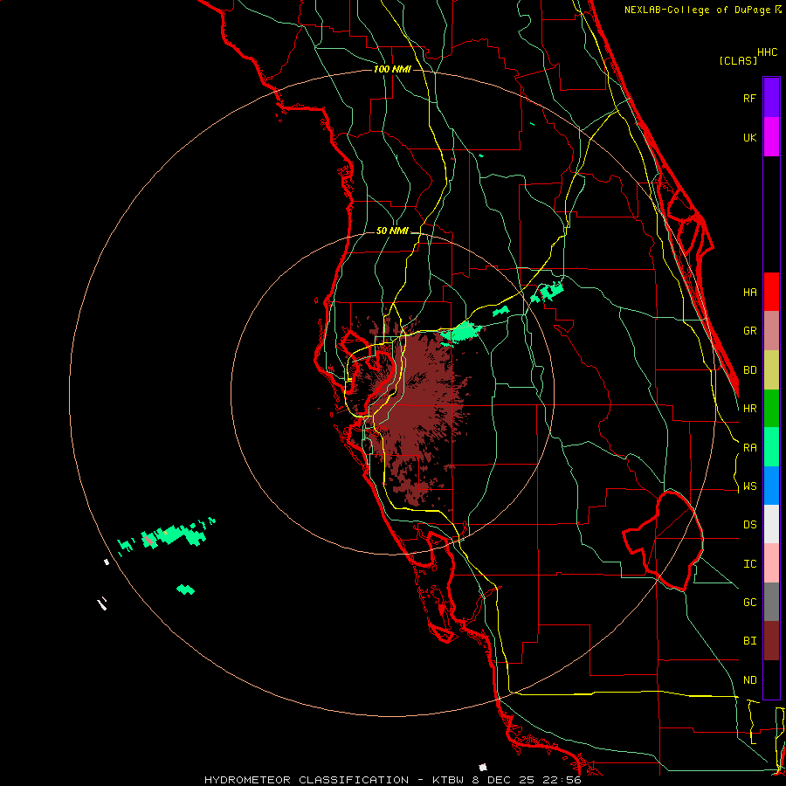Click the 'HA' legend label
The height and width of the screenshot is (786, 786).
click(x=749, y=292)
